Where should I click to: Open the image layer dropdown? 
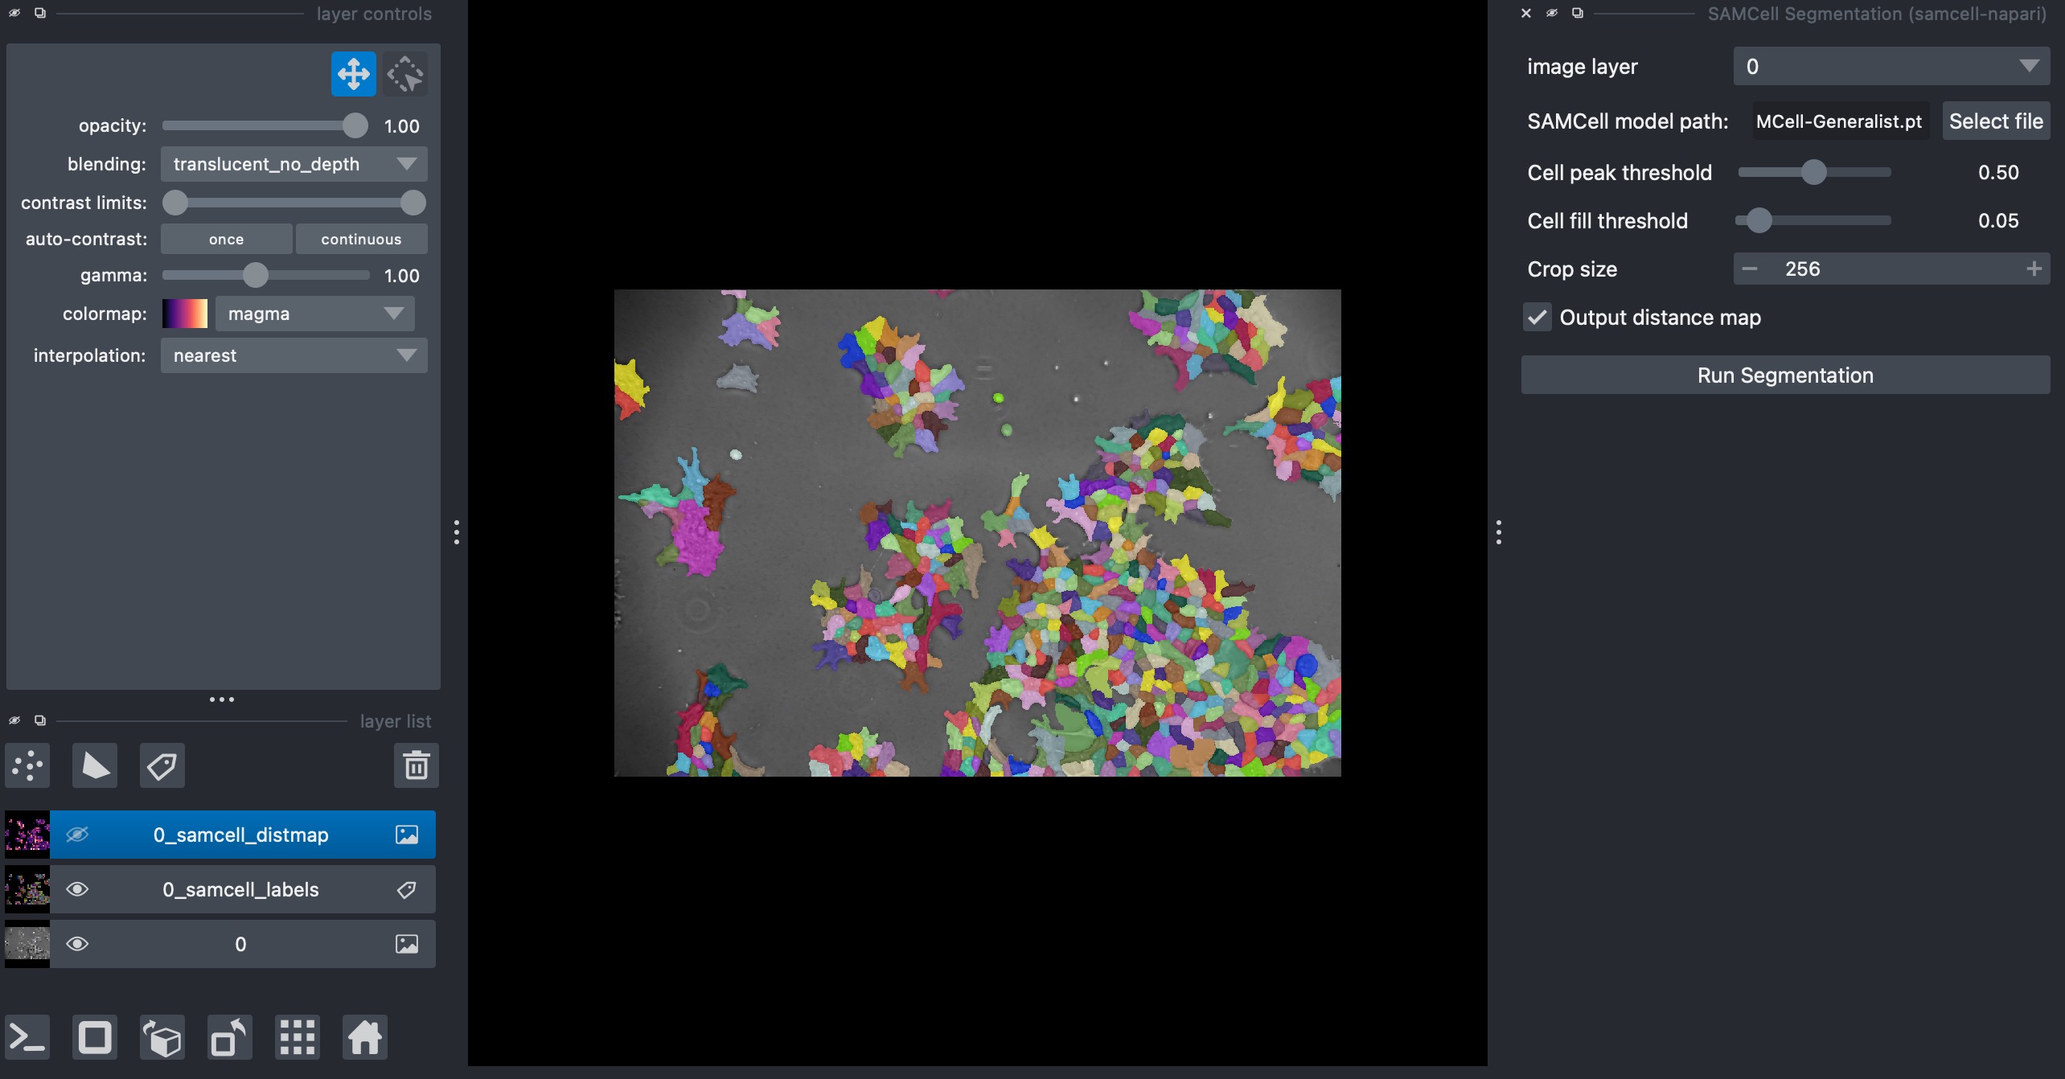click(x=1891, y=66)
